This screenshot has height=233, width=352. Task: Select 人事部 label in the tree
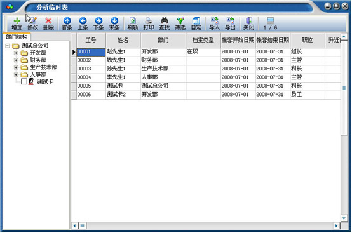tap(38, 74)
